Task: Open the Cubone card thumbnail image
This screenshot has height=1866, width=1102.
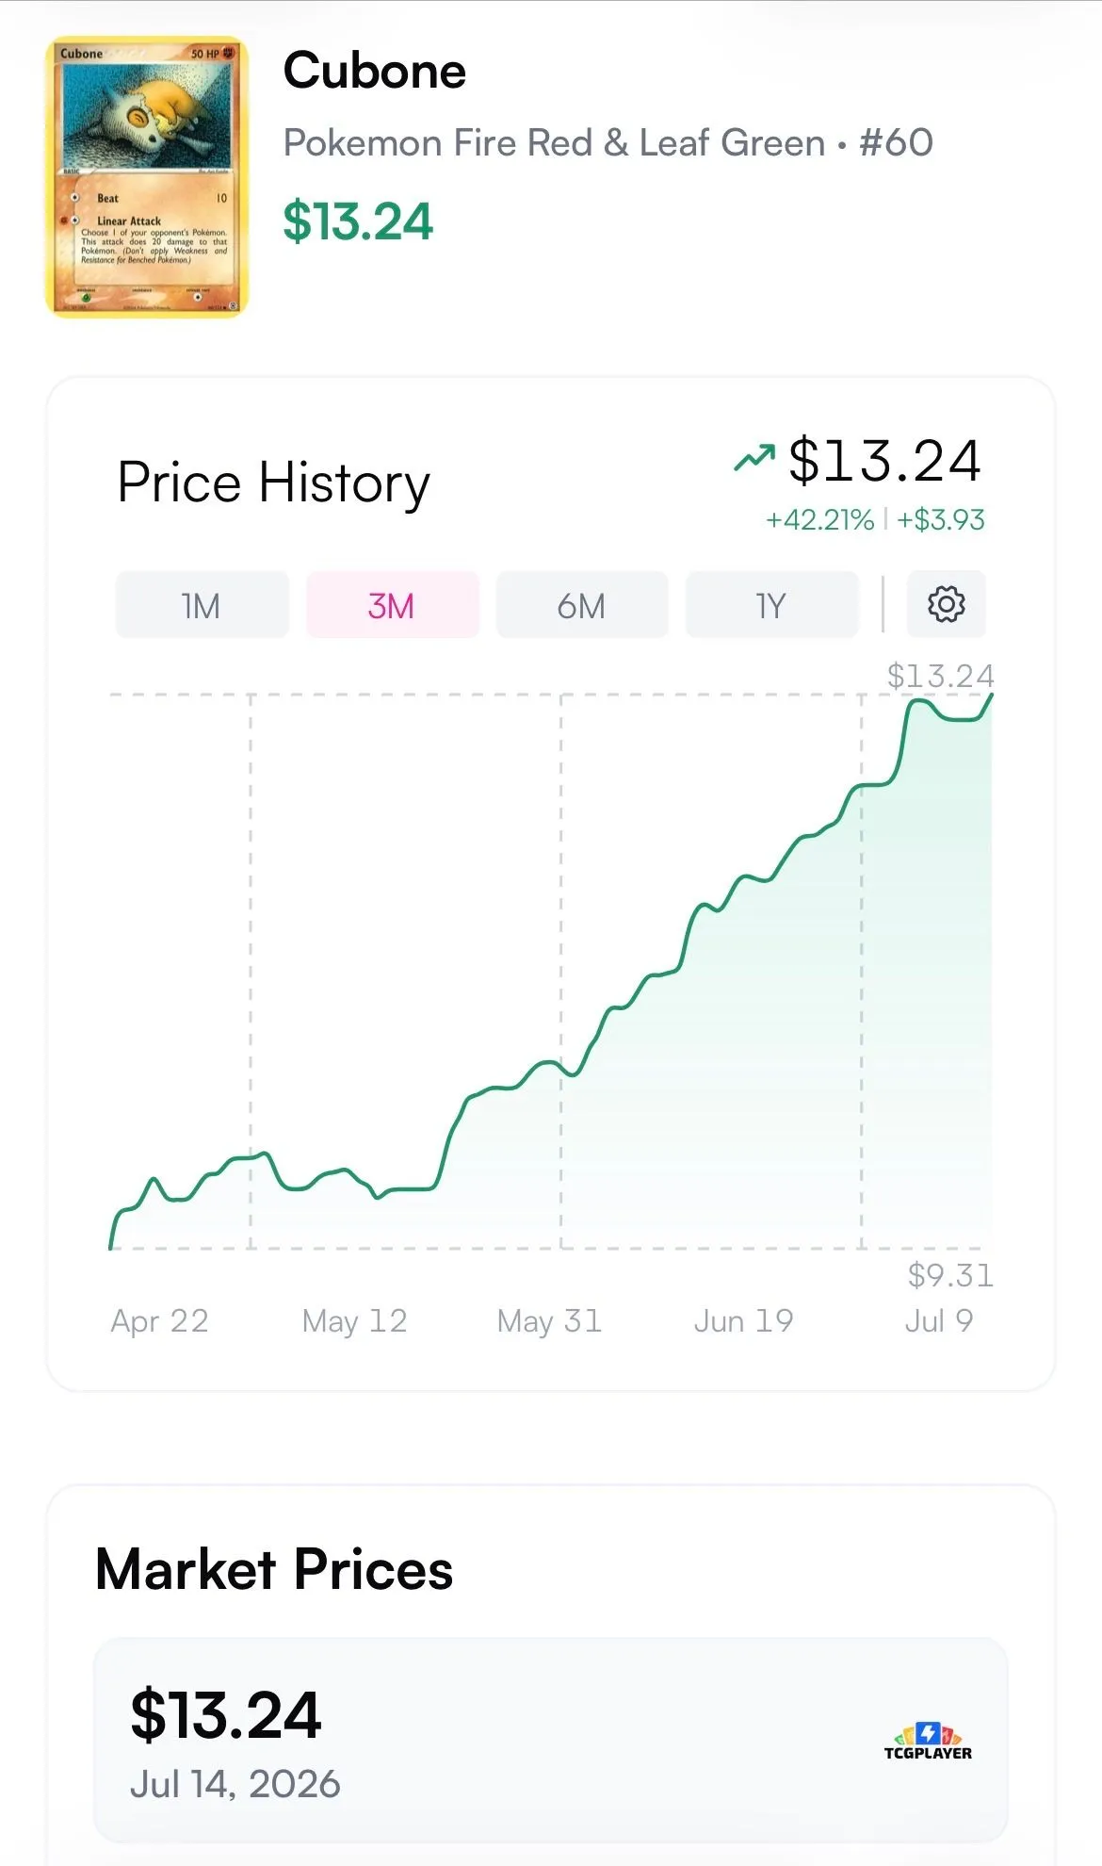Action: [x=147, y=177]
